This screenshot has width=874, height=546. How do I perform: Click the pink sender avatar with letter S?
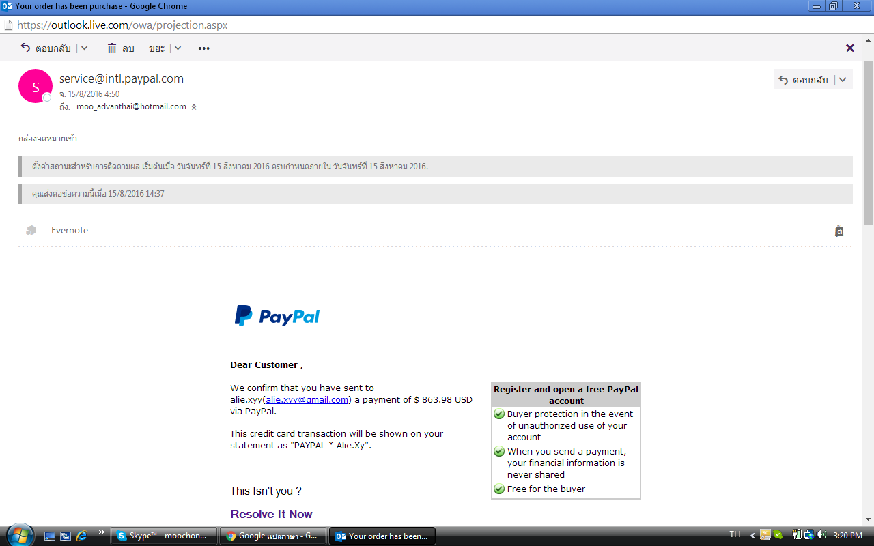[x=36, y=86]
